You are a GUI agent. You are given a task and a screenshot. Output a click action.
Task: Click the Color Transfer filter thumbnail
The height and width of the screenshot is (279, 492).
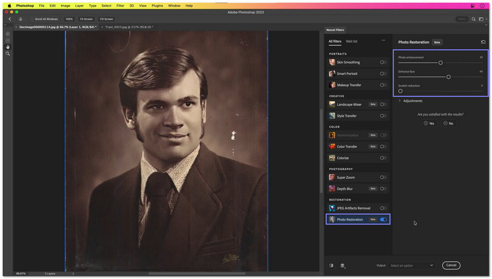click(x=332, y=146)
